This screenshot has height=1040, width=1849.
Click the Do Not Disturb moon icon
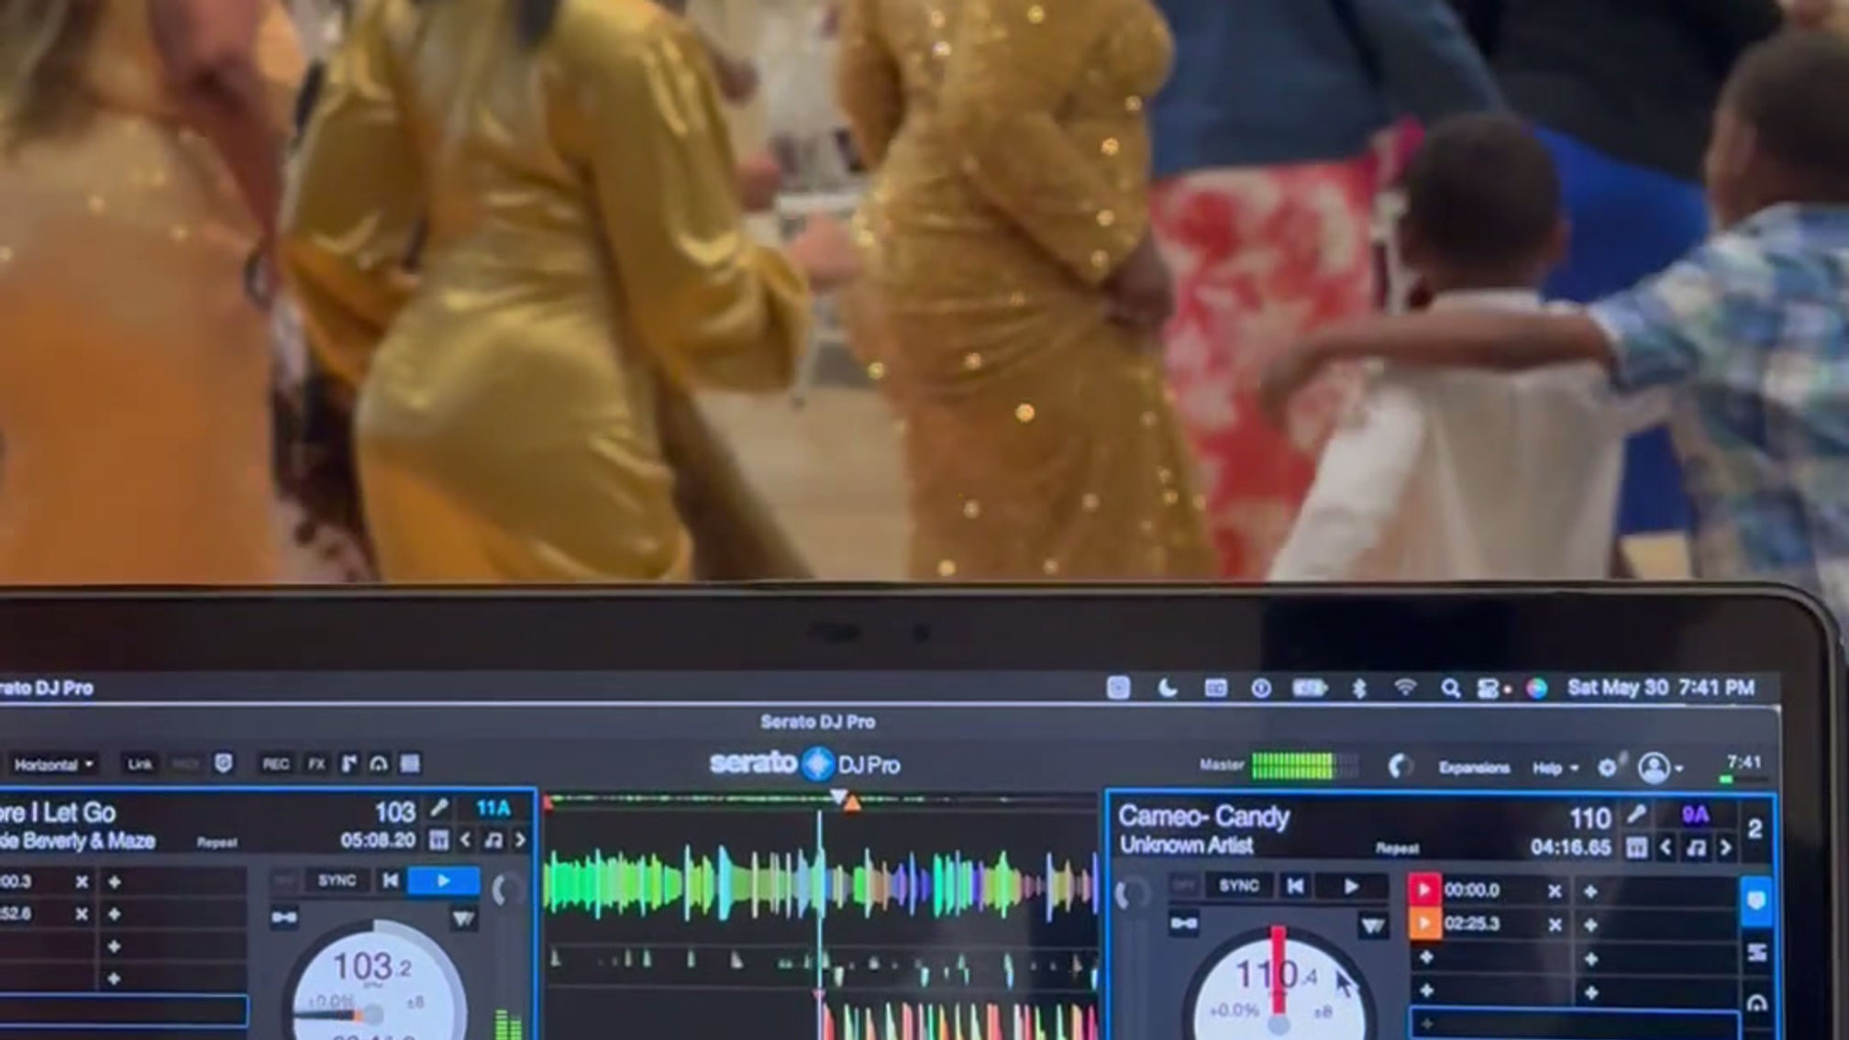[x=1167, y=688]
